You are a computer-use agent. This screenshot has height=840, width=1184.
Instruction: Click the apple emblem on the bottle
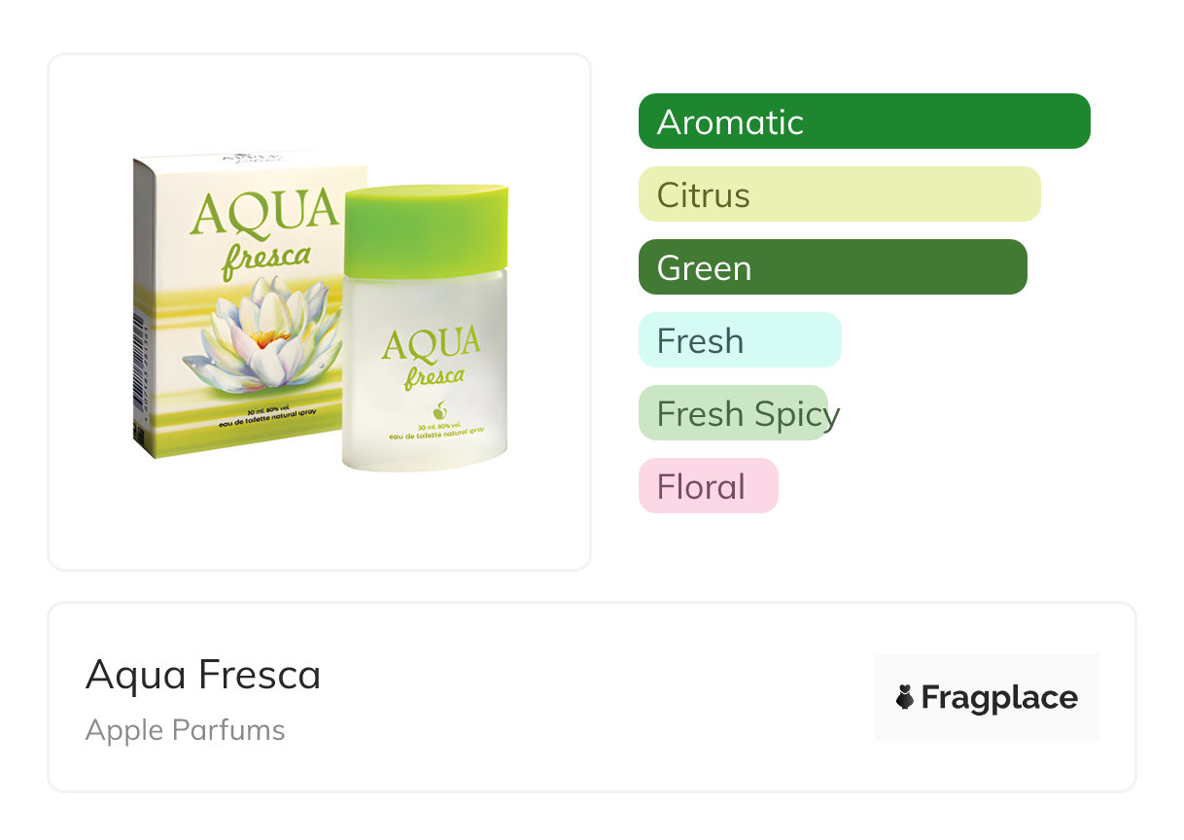pyautogui.click(x=439, y=407)
